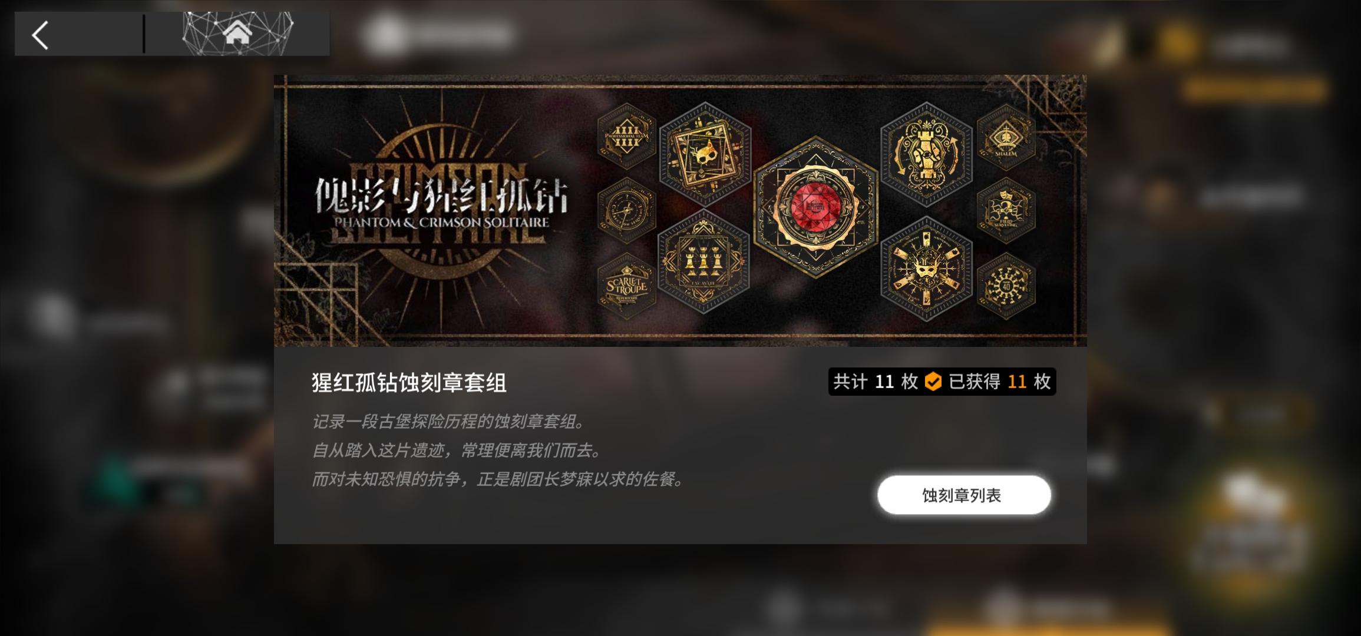Return to the home screen icon

[237, 32]
